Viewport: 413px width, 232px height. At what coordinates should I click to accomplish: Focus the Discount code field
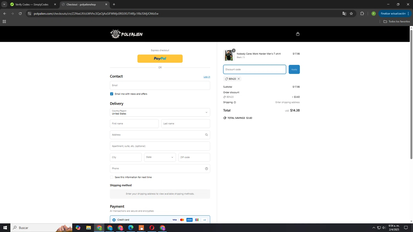255,70
